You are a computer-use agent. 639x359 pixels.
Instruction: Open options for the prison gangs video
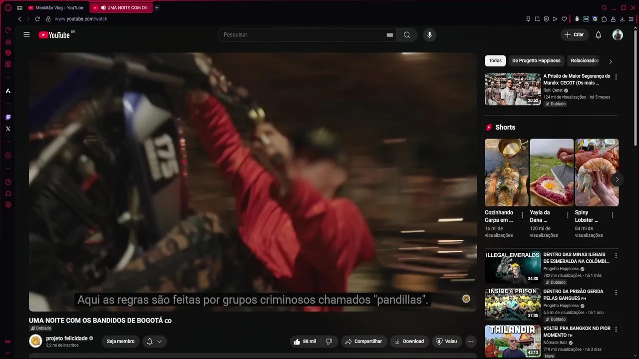click(616, 293)
